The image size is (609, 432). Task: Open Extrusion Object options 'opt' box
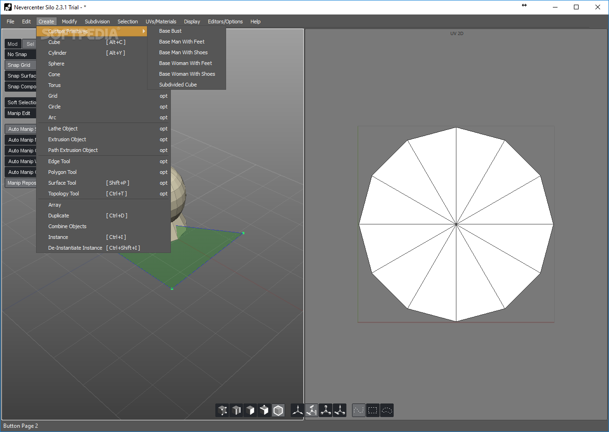tap(163, 139)
